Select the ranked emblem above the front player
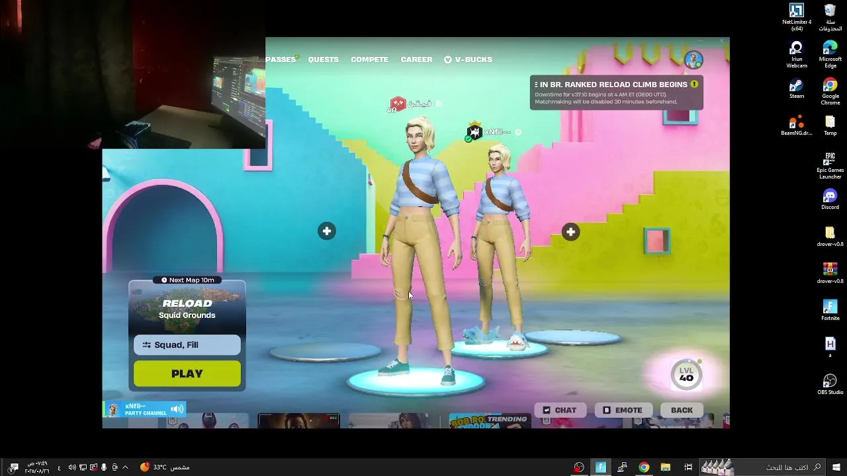847x476 pixels. [x=397, y=104]
